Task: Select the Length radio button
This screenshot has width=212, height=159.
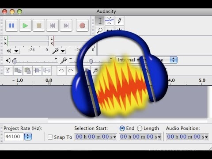Action: pos(140,129)
